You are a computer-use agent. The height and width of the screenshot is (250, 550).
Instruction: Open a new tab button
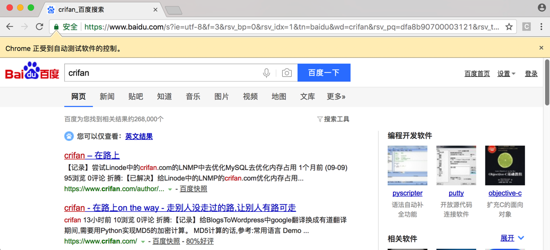pos(173,11)
